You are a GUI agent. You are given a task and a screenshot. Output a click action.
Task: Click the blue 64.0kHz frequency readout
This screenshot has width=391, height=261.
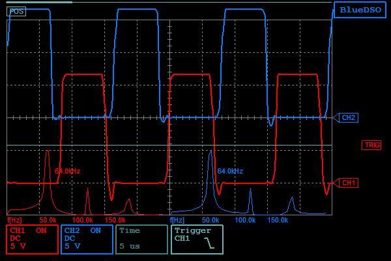tap(230, 171)
